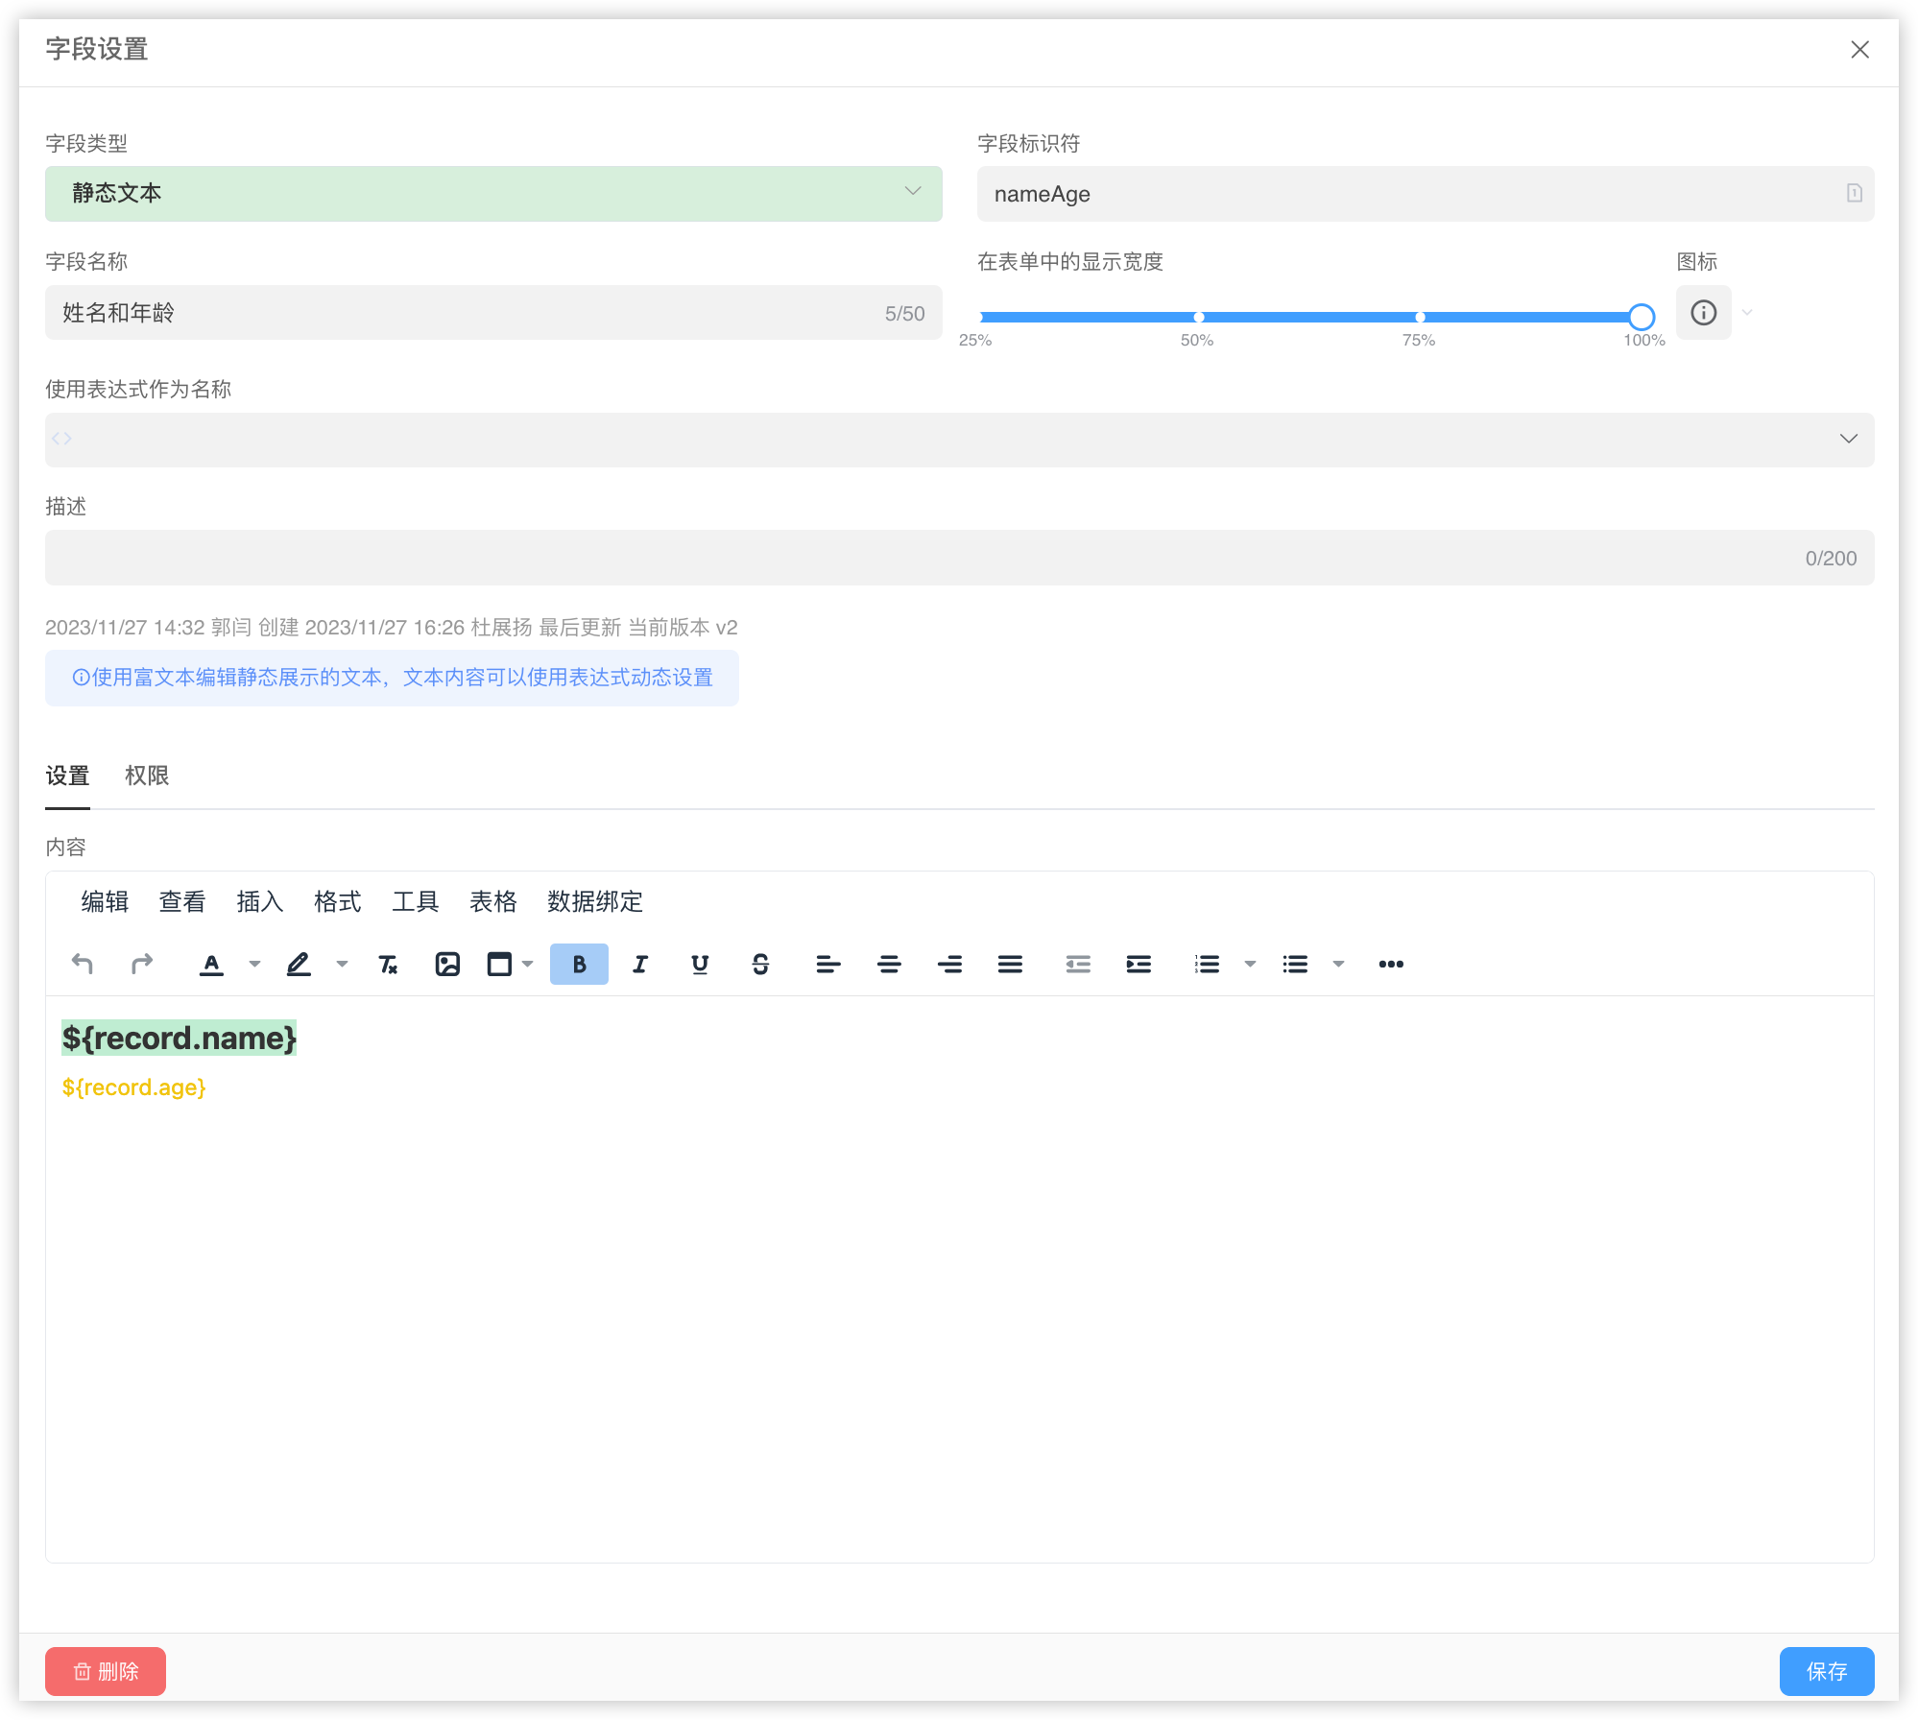Open the 字段类型 静态文本 dropdown

[493, 193]
